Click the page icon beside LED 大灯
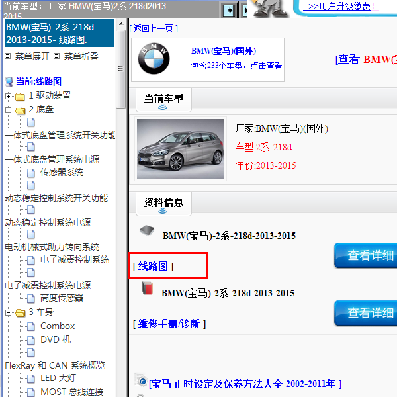This screenshot has height=397, width=397. point(30,378)
